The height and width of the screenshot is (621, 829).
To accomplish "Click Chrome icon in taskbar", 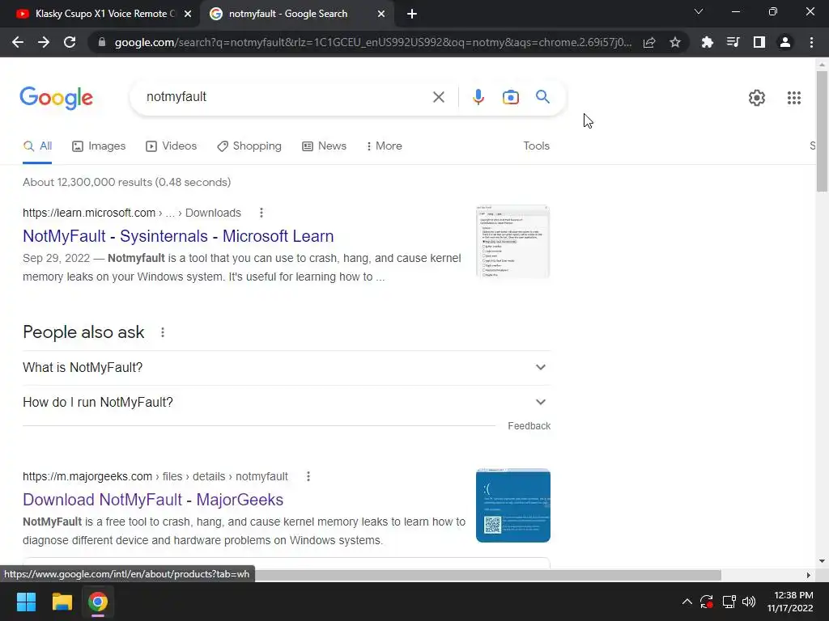I will pos(98,602).
